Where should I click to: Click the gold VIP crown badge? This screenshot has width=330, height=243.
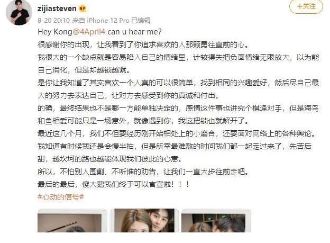click(82, 8)
